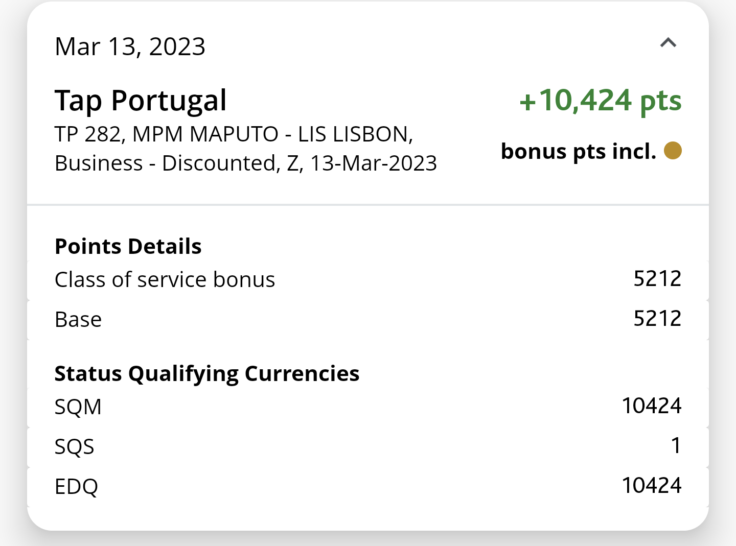
Task: Open the Status Qualifying Currencies section
Action: click(x=206, y=373)
